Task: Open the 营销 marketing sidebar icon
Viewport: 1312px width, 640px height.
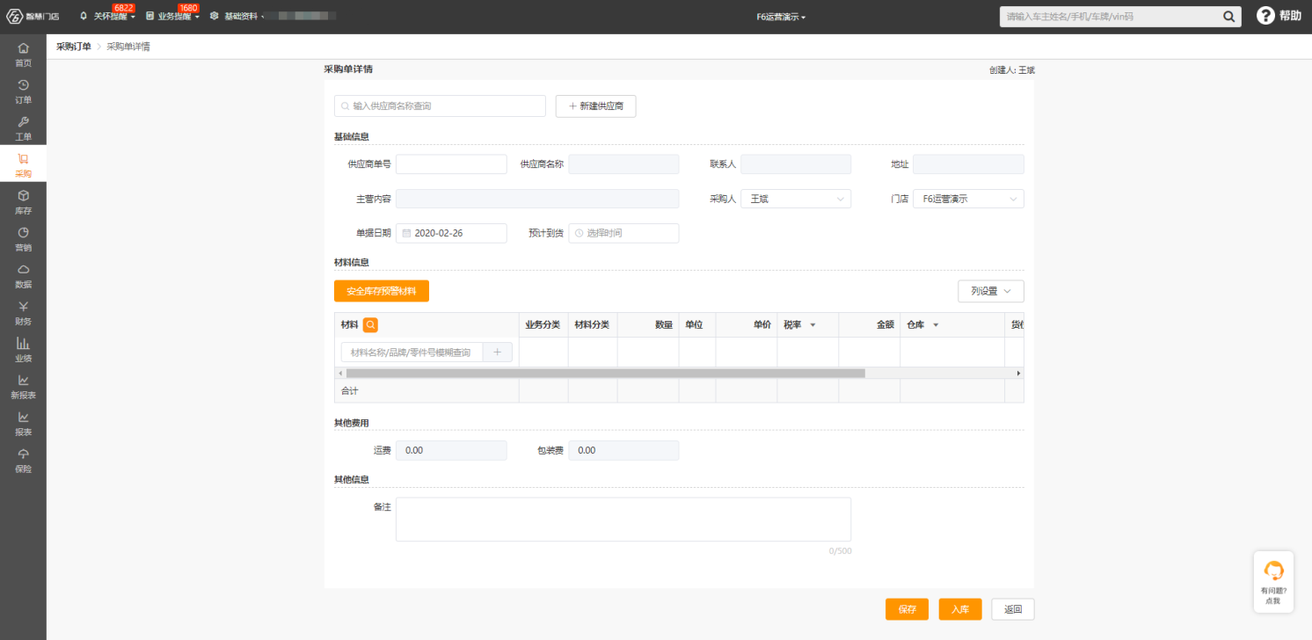Action: [23, 238]
